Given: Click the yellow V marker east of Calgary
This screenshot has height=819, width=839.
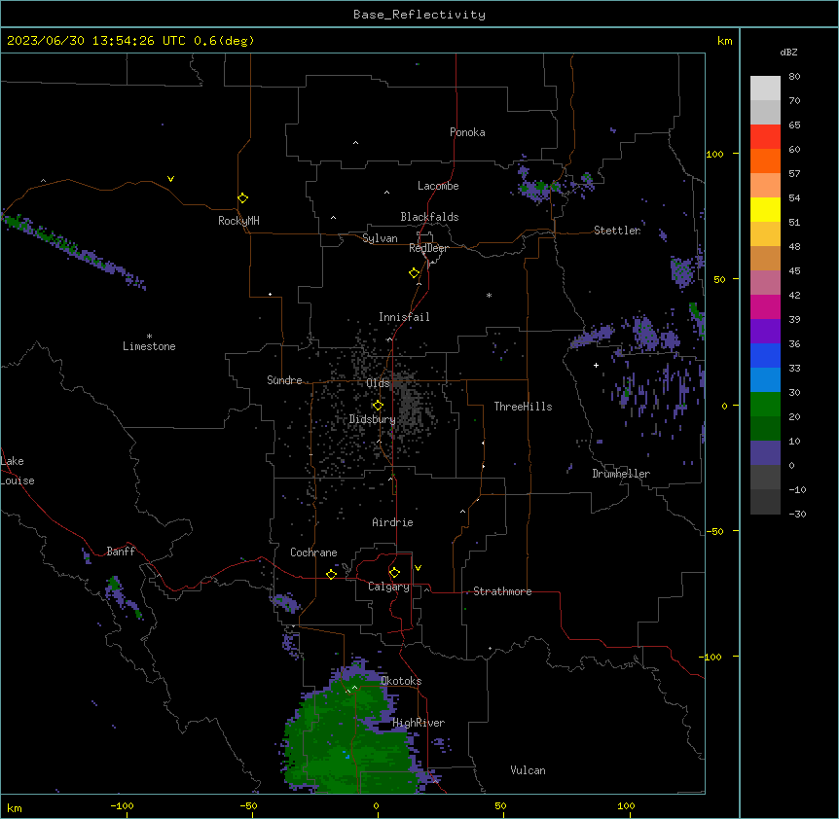Looking at the screenshot, I should tap(418, 568).
